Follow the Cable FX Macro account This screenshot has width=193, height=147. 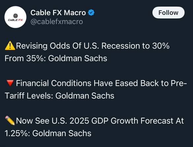pos(168,13)
